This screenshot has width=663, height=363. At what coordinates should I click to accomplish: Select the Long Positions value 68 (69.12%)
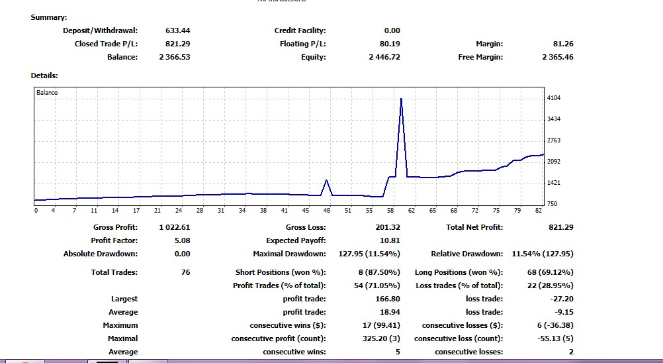[551, 272]
